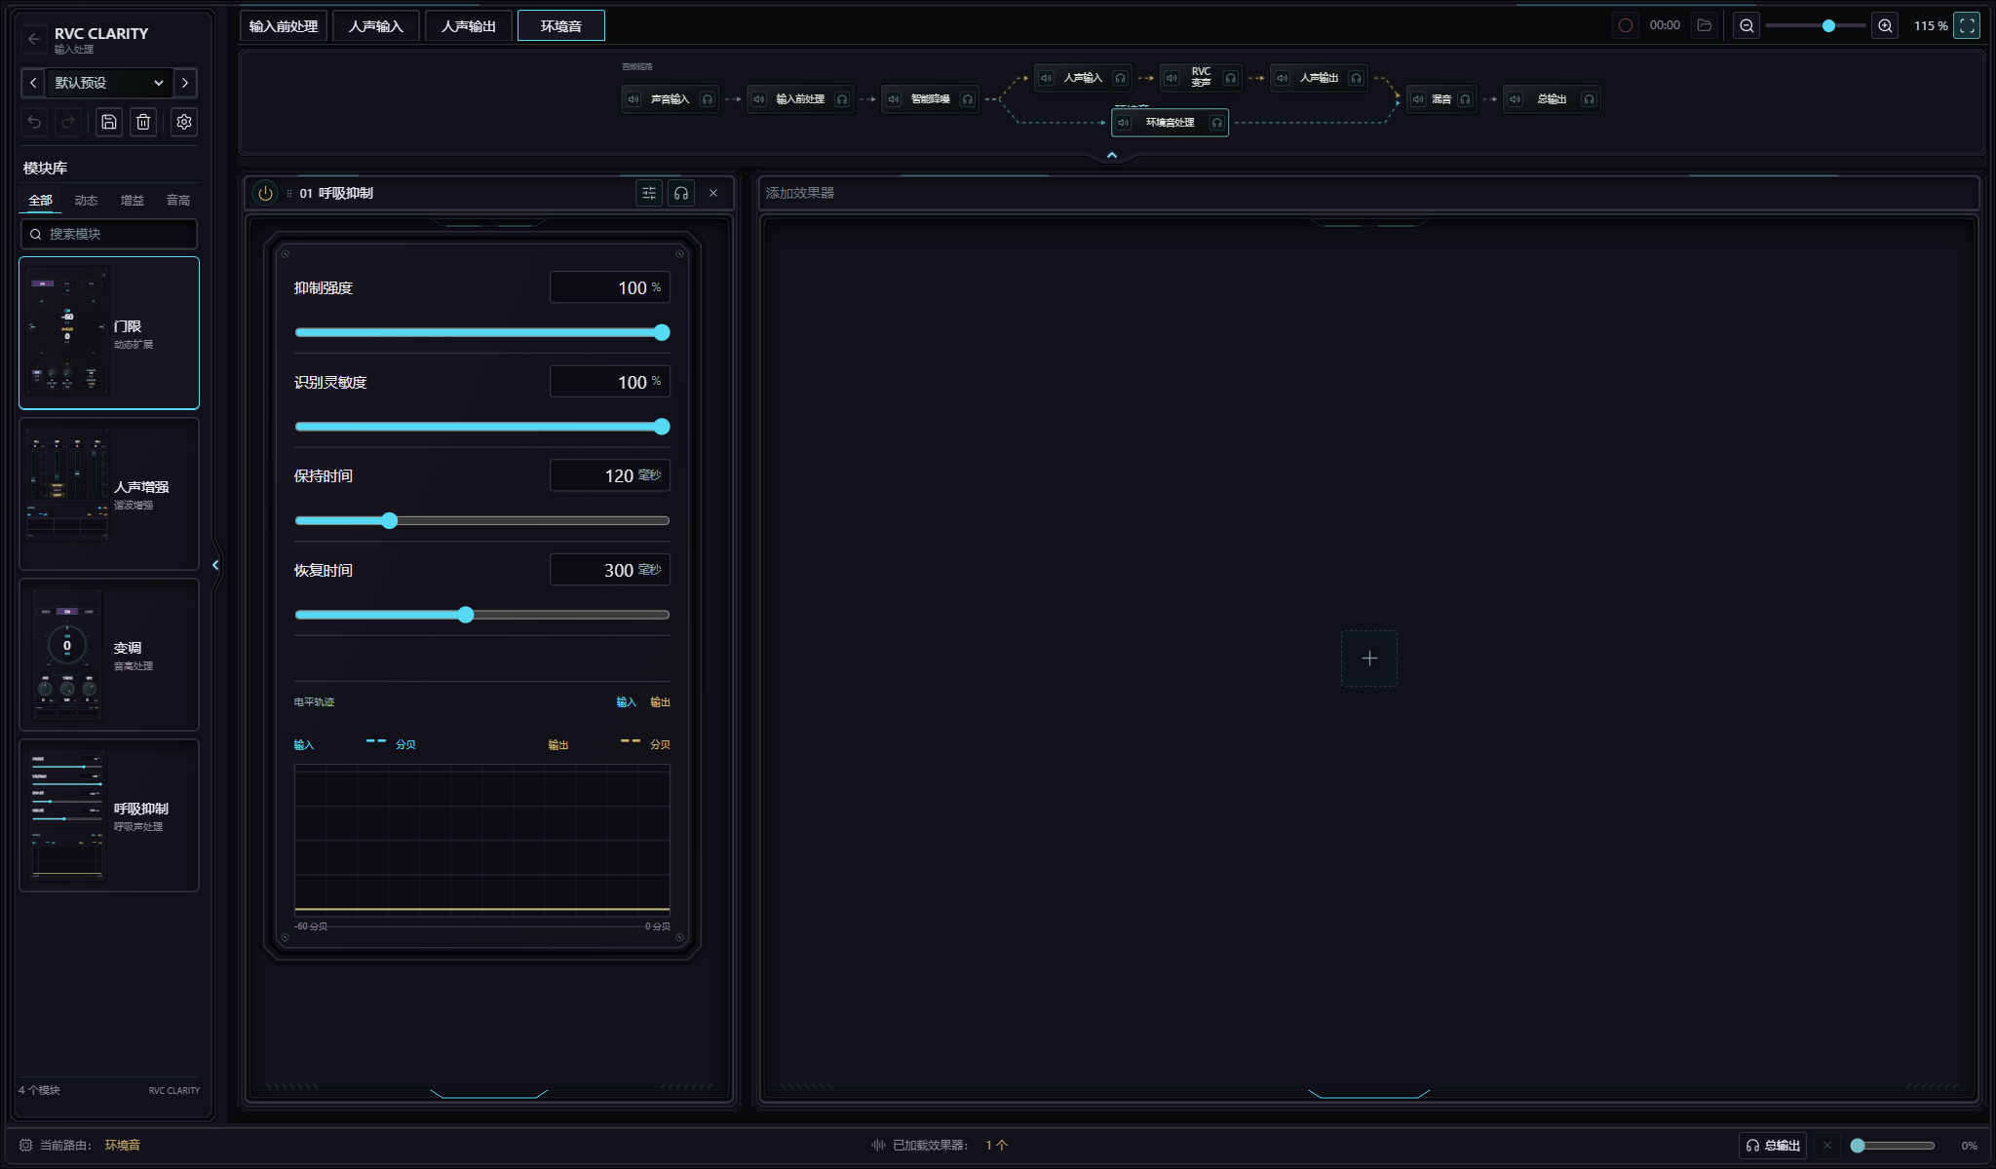Monitor the 环境音处理 node via headphone icon

pyautogui.click(x=1217, y=123)
